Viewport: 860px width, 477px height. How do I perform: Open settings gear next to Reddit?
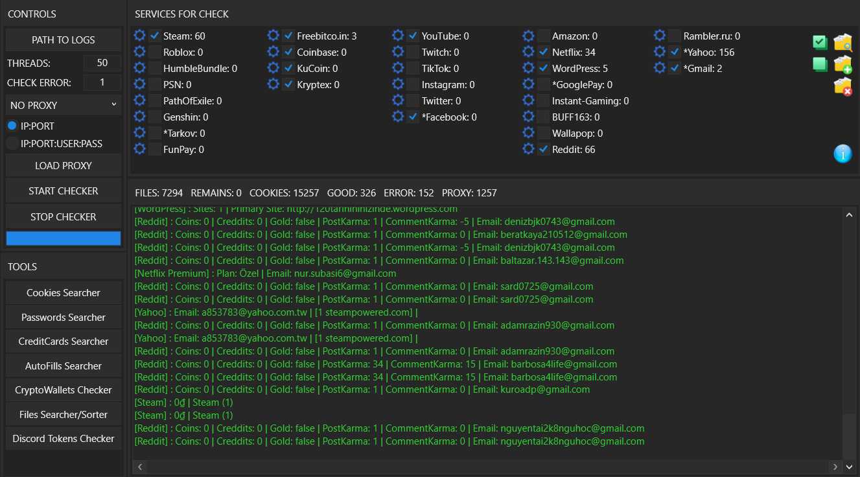pos(528,149)
